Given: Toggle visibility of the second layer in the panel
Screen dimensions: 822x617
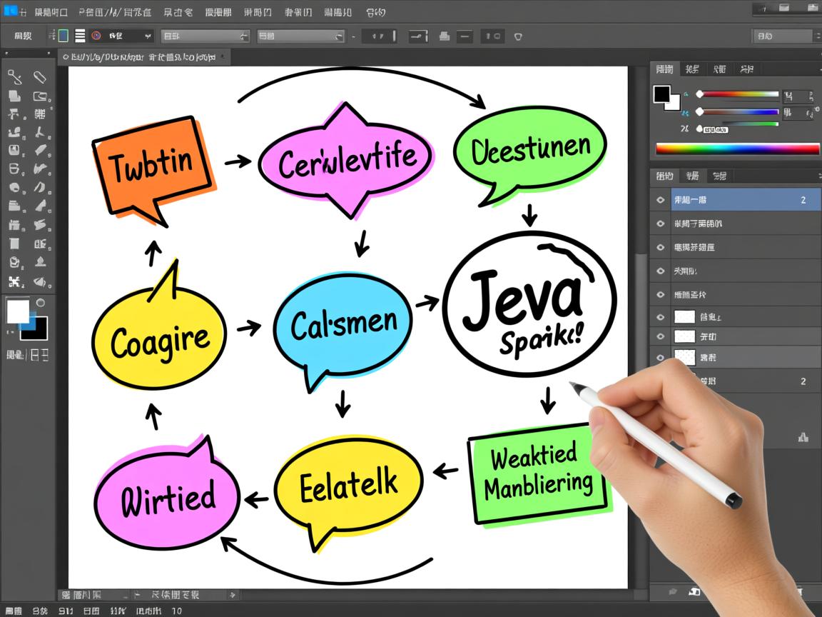Looking at the screenshot, I should pyautogui.click(x=660, y=223).
